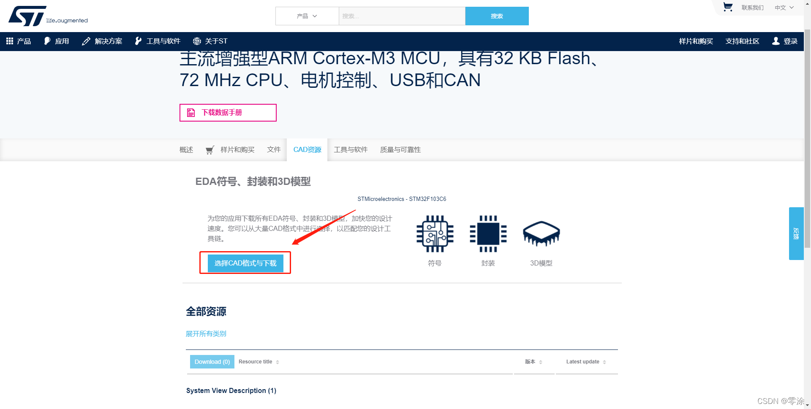Click the 展开所有类别 link
811x409 pixels.
pyautogui.click(x=206, y=334)
